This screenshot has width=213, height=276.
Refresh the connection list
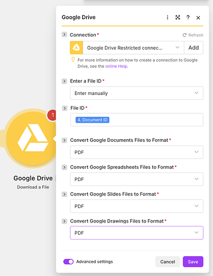(193, 35)
